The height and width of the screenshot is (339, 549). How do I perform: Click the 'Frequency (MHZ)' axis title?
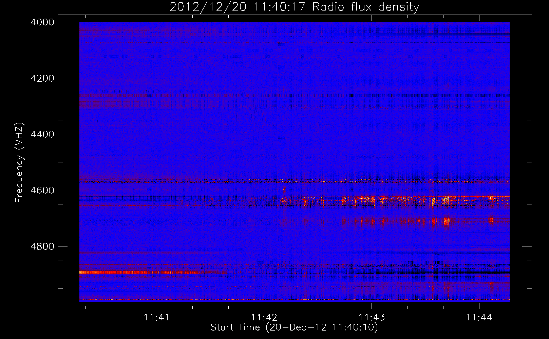(19, 163)
